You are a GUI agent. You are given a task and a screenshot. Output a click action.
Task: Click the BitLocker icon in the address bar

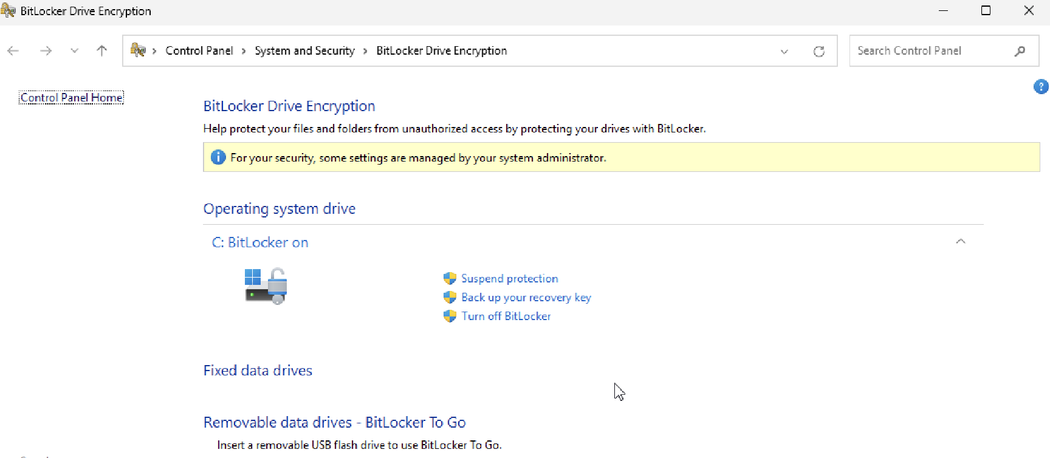(x=138, y=50)
